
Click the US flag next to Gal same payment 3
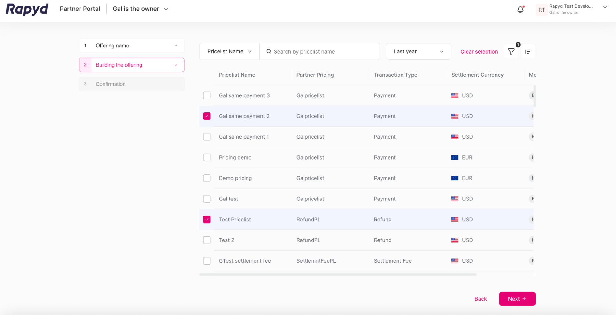(455, 95)
